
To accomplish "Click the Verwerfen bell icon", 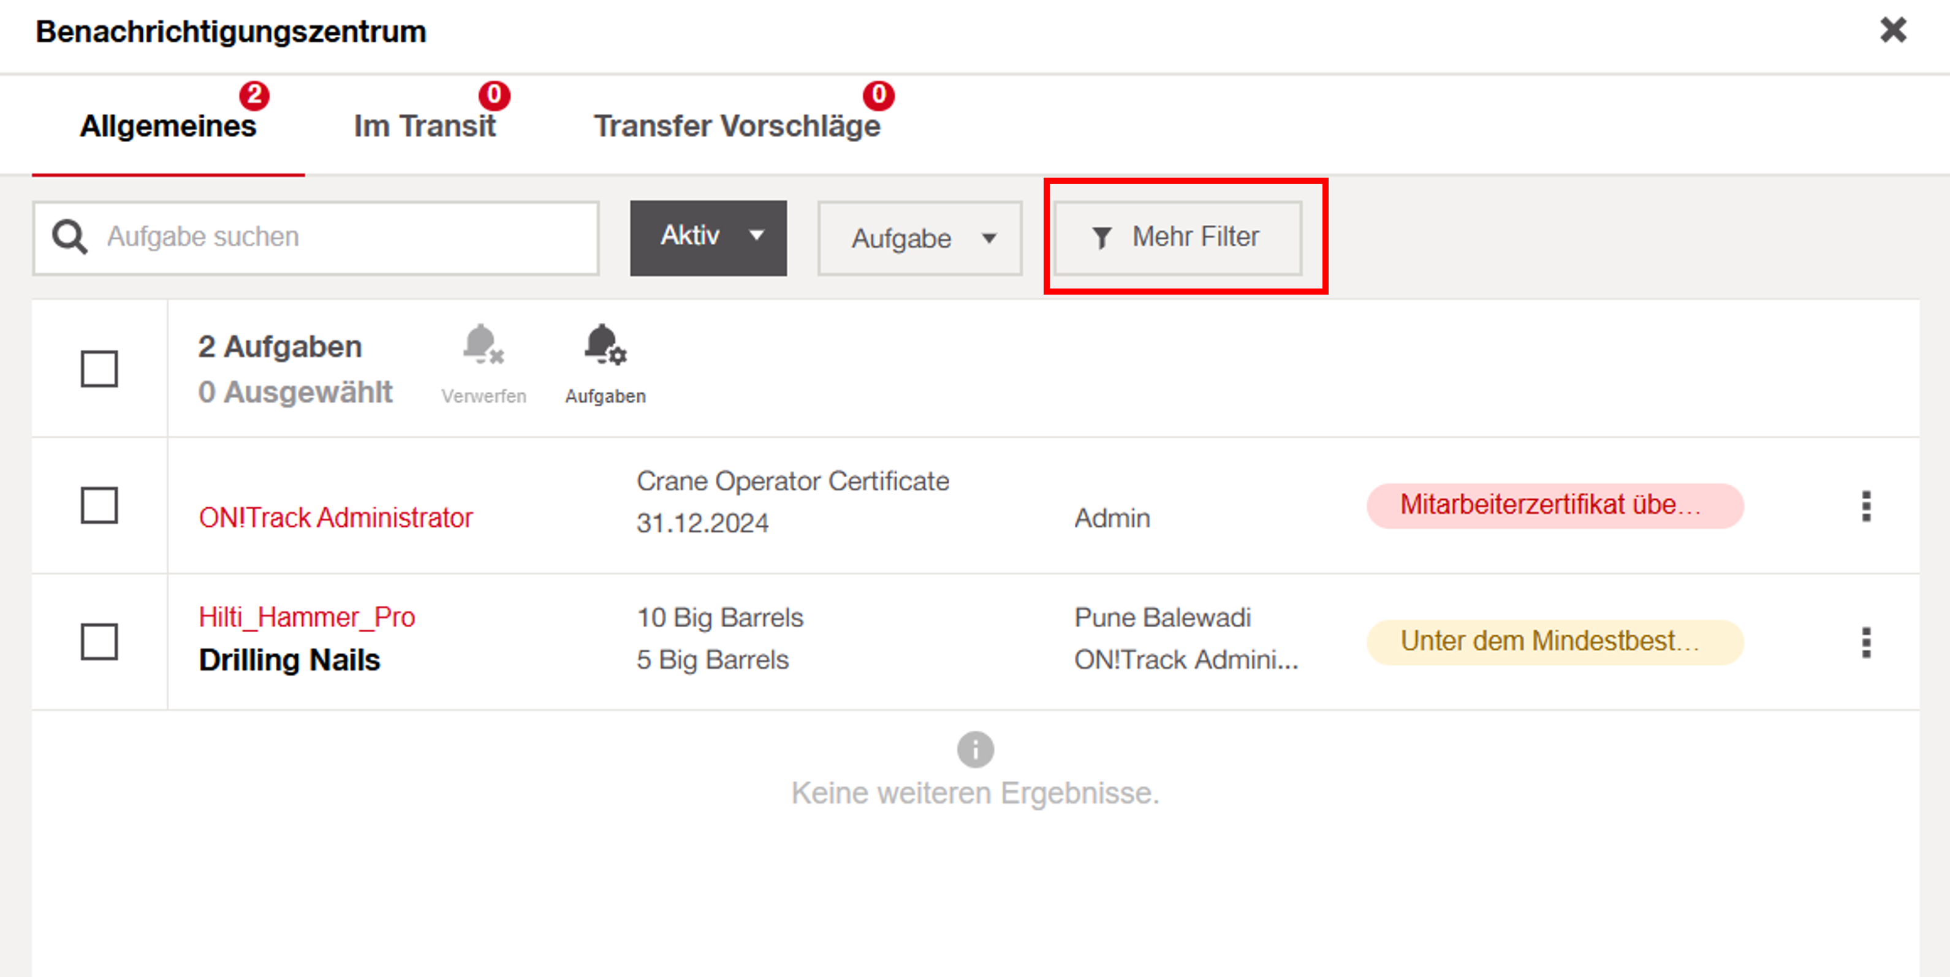I will (x=483, y=346).
